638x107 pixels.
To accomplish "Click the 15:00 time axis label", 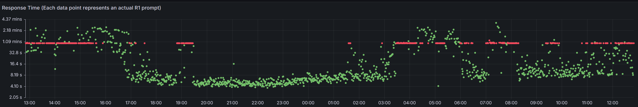I will [80, 103].
